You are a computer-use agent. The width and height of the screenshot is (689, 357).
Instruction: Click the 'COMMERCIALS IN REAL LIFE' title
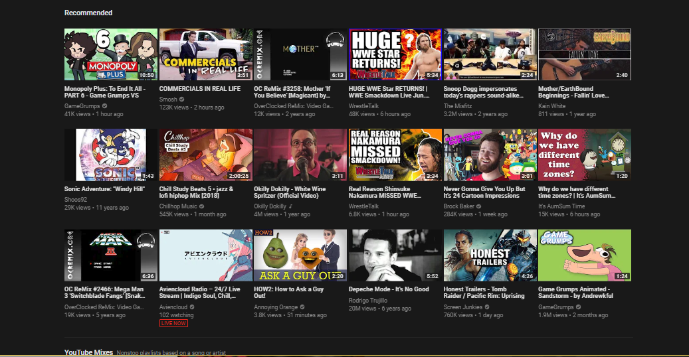(200, 89)
